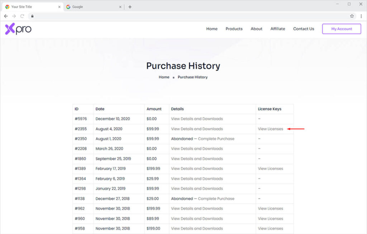Click the padlock site info icon
The height and width of the screenshot is (234, 367).
click(32, 16)
